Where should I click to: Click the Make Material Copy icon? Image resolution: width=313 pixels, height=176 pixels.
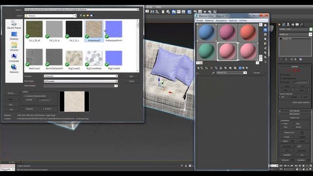(216, 68)
